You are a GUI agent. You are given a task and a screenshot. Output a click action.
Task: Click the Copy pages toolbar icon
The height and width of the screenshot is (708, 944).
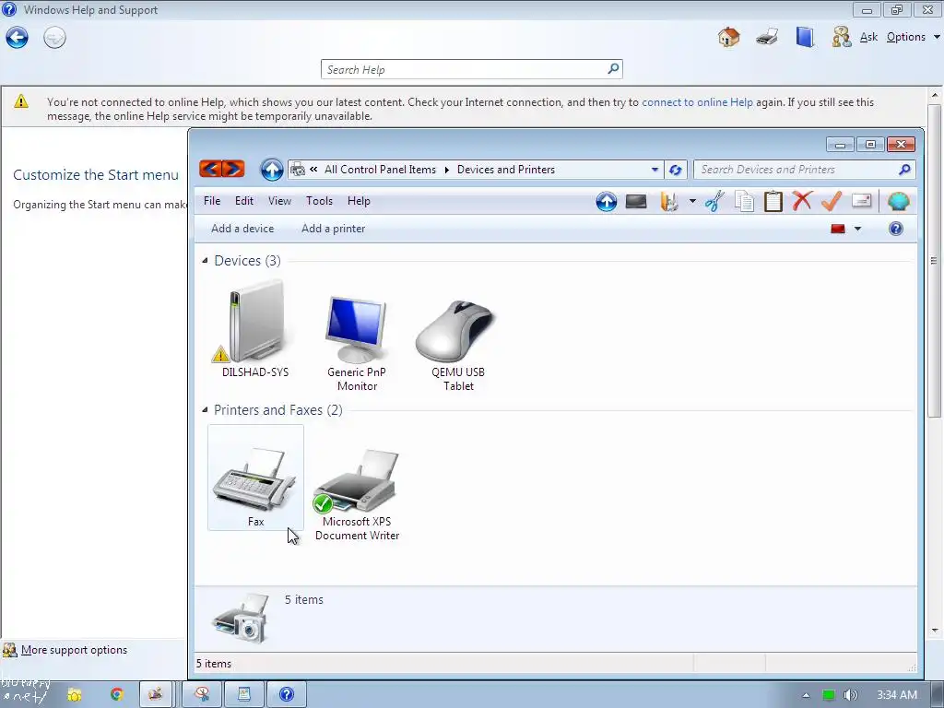click(x=744, y=201)
